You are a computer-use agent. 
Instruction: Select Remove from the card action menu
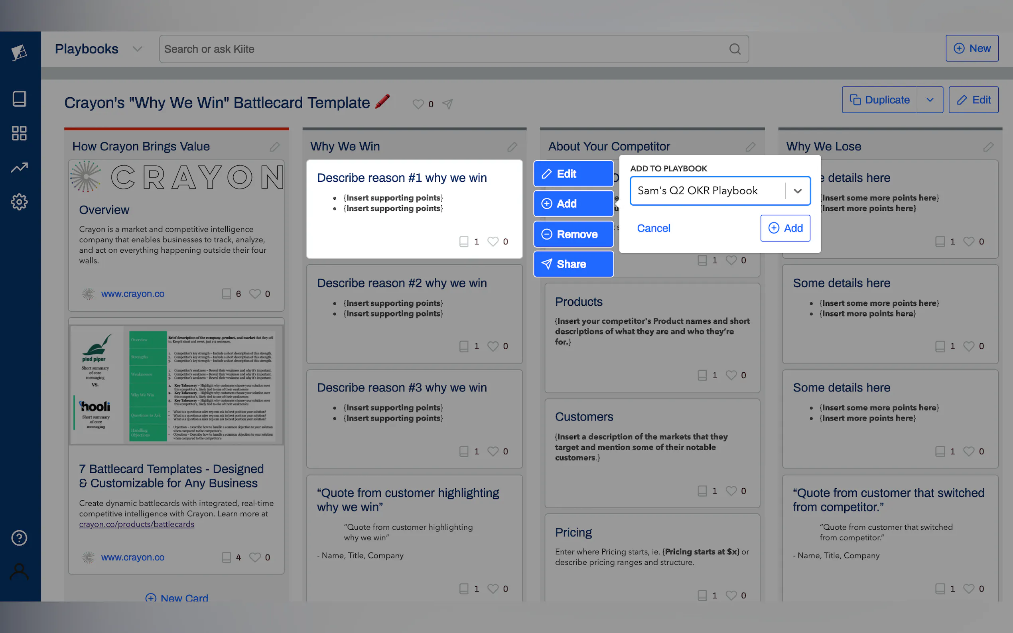(573, 234)
